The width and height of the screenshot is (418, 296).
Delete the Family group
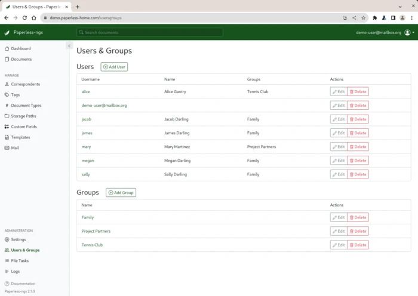pyautogui.click(x=358, y=217)
